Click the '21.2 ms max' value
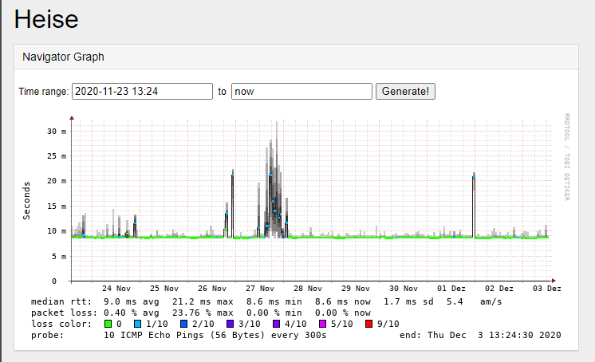This screenshot has height=362, width=595. [203, 301]
